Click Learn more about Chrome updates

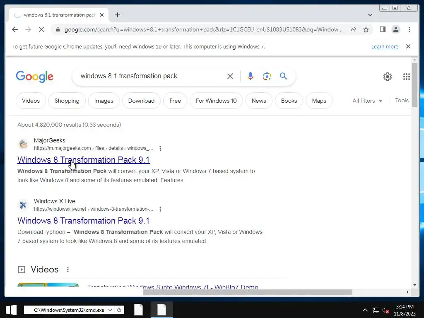click(x=385, y=46)
